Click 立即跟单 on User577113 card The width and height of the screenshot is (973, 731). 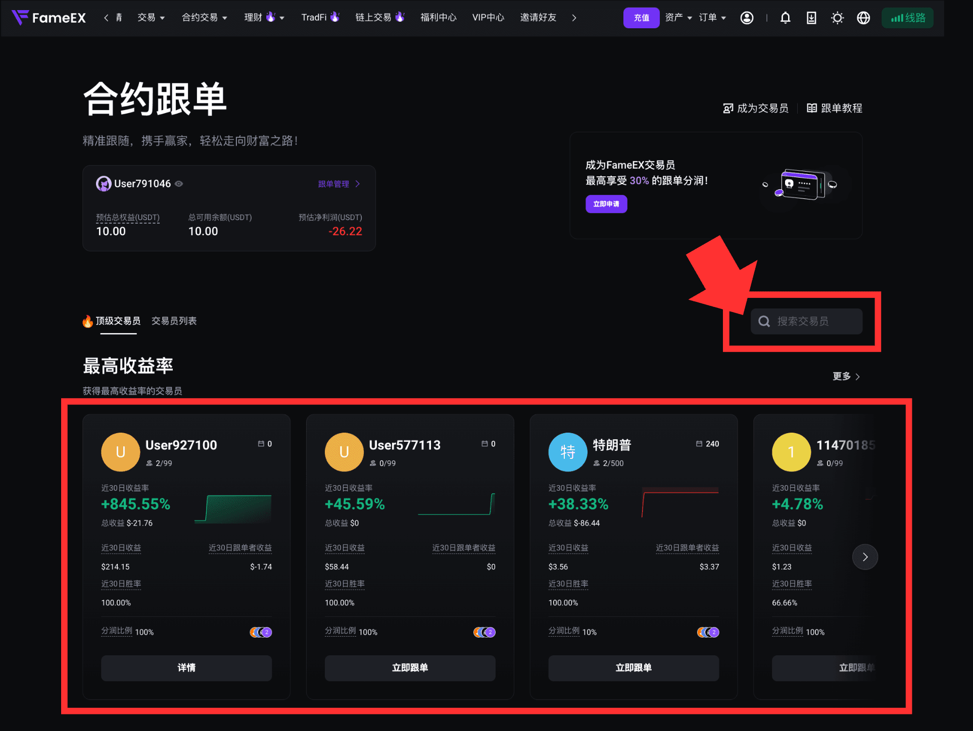tap(410, 668)
